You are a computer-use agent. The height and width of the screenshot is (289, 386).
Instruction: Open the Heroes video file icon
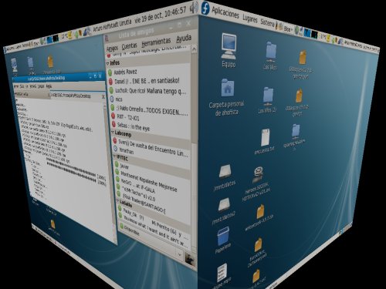pyautogui.click(x=257, y=183)
